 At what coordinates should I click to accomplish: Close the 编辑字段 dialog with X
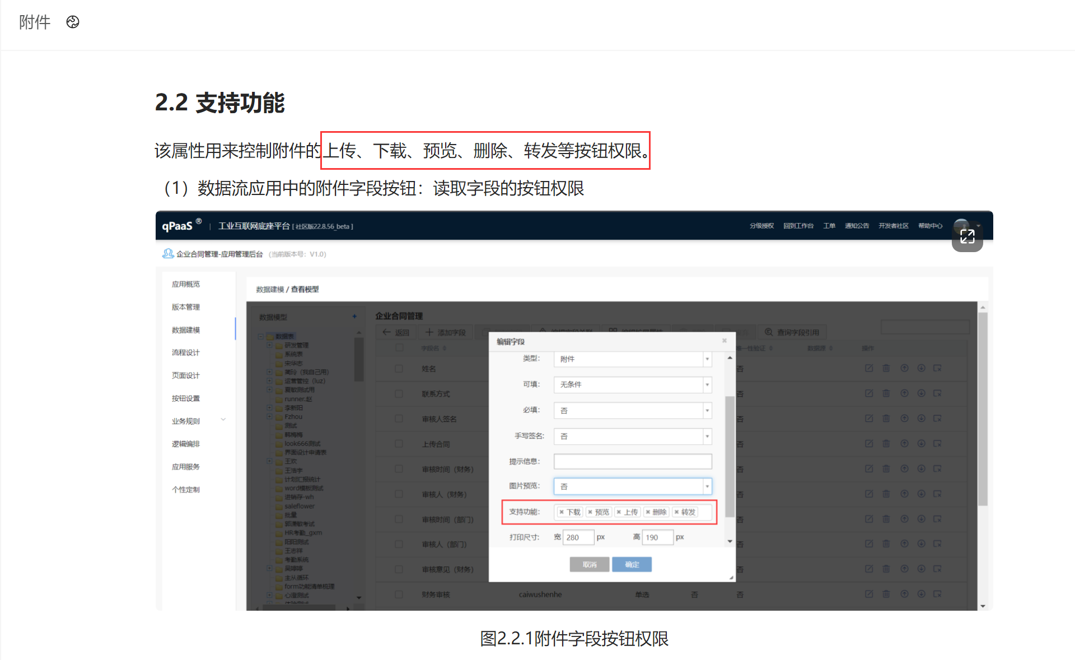pos(724,341)
